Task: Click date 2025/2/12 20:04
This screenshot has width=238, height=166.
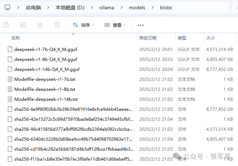Action: 156,69
